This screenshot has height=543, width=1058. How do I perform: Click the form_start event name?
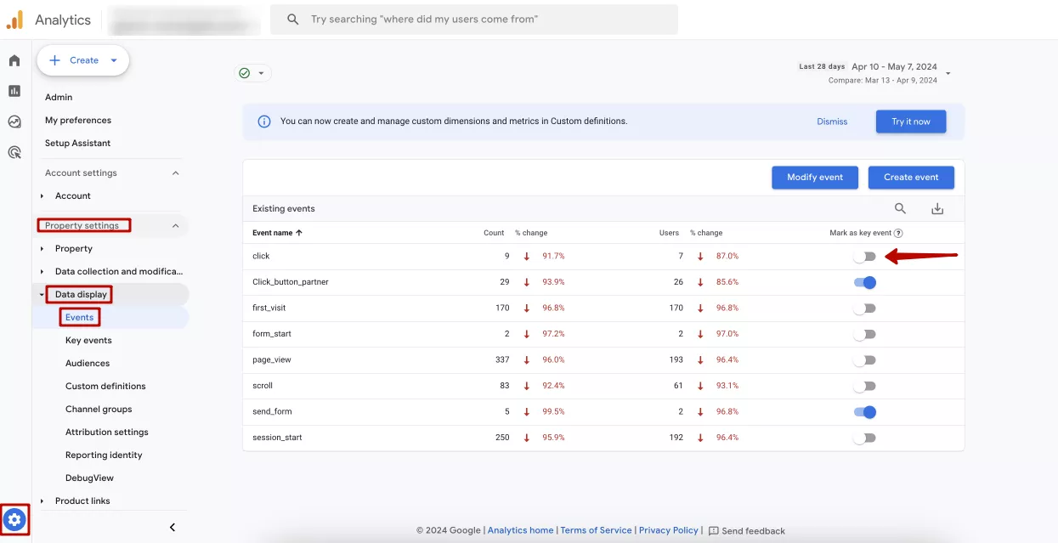(272, 334)
